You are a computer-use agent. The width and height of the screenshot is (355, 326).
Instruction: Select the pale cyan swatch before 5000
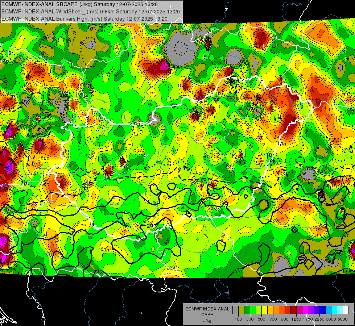[x=340, y=310]
